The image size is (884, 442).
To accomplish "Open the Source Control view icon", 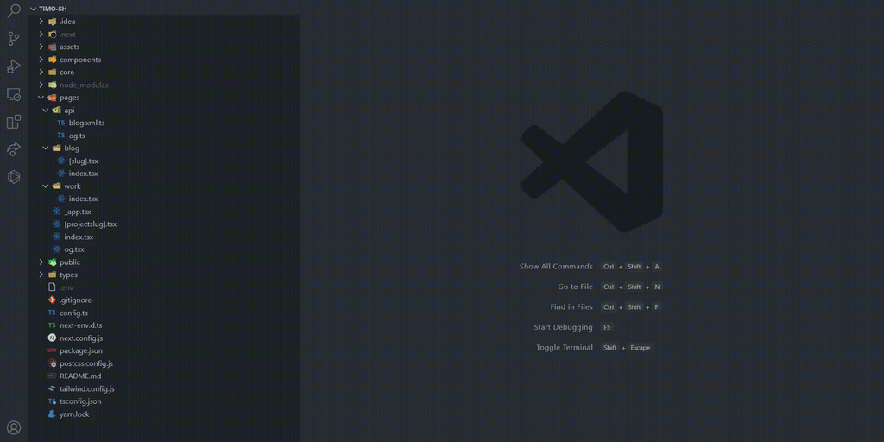I will click(x=14, y=39).
